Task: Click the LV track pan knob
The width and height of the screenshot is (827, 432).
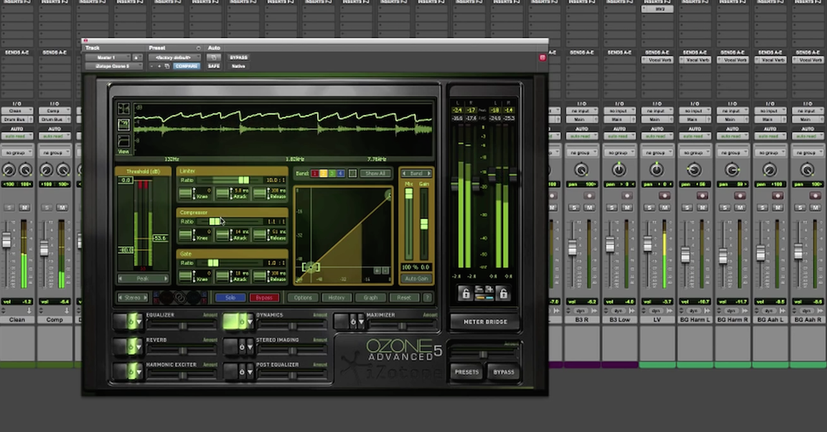Action: coord(657,169)
